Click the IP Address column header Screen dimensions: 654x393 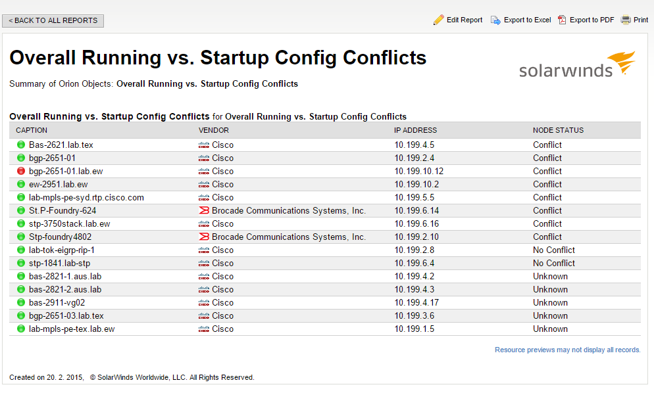[415, 130]
